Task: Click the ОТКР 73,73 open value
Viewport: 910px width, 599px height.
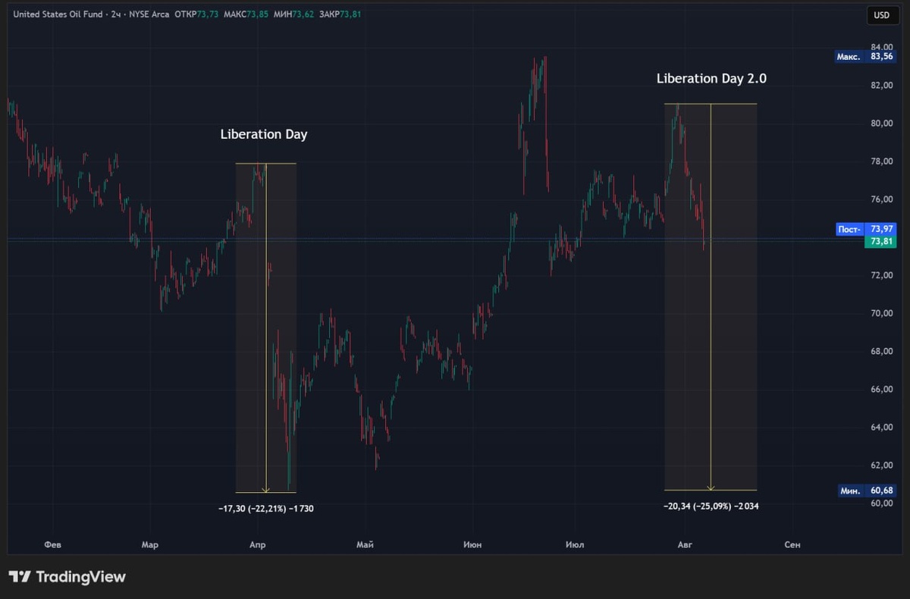Action: pyautogui.click(x=196, y=14)
